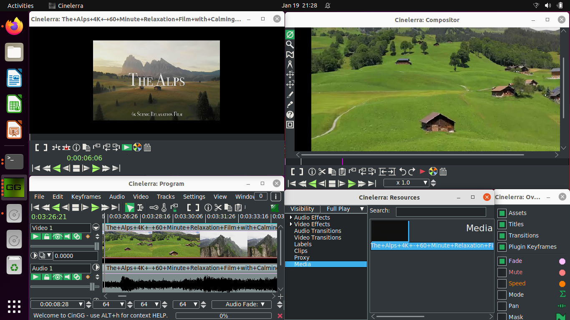Expand Video 1 track expander arrow

pos(96,227)
